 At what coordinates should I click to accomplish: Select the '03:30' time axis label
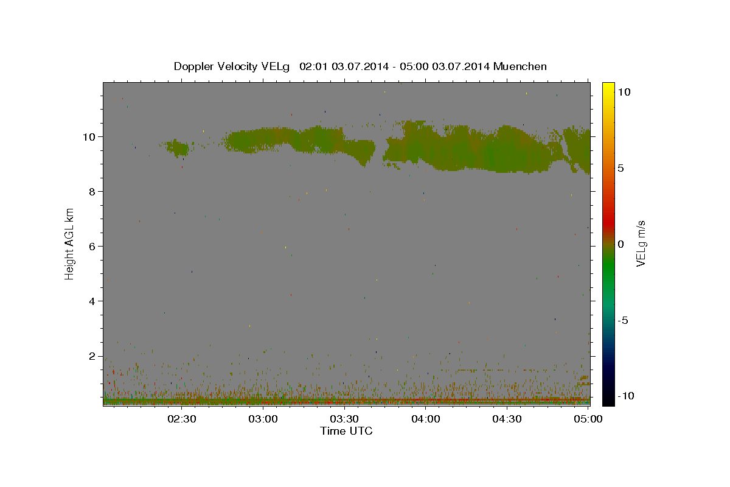[x=344, y=419]
